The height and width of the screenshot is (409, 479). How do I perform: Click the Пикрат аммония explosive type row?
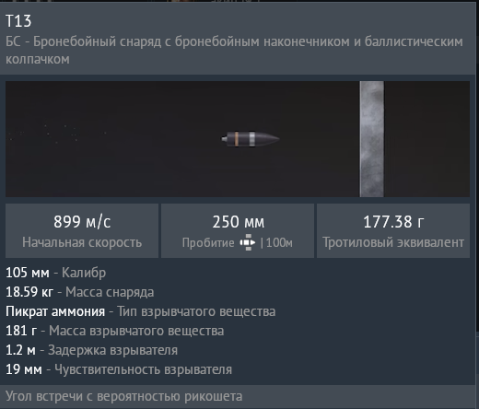click(x=141, y=311)
